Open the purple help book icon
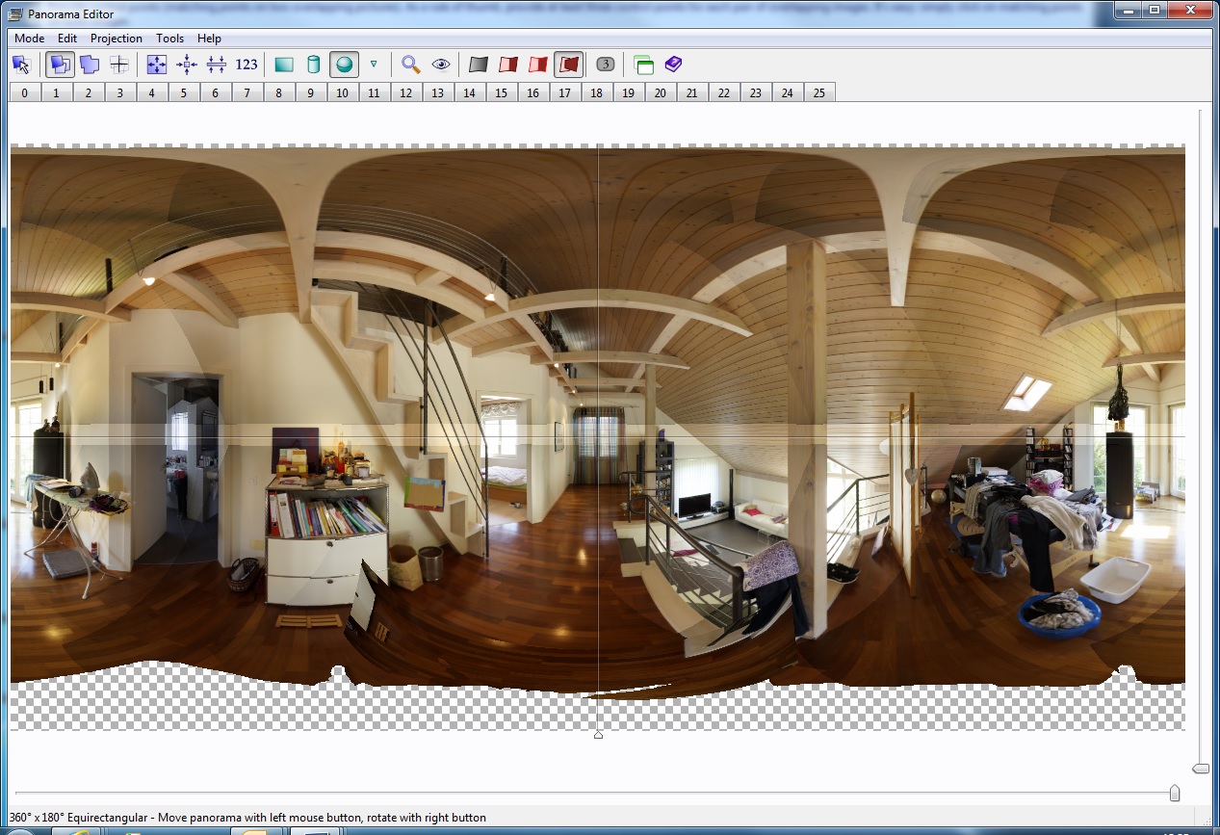This screenshot has width=1220, height=835. pos(673,65)
